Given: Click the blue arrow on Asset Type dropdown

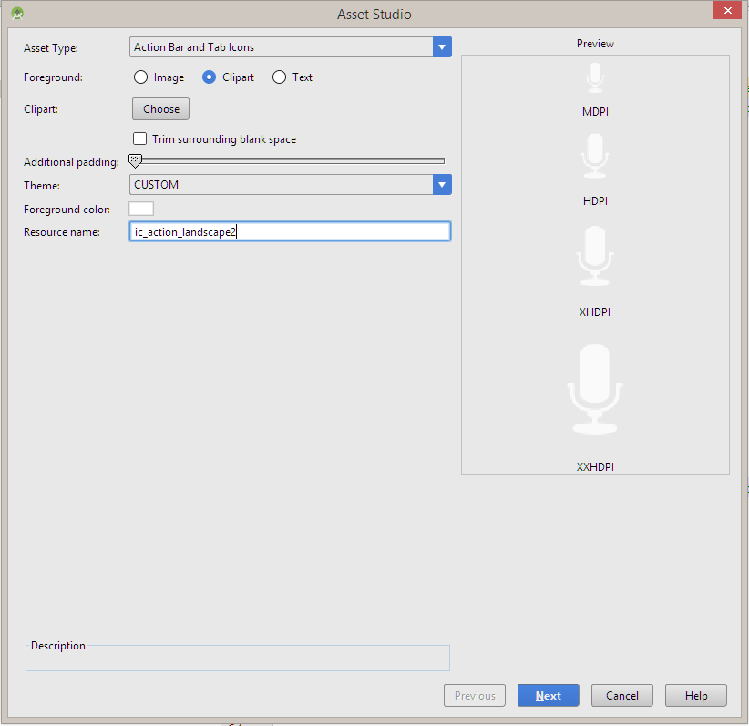Looking at the screenshot, I should 442,47.
